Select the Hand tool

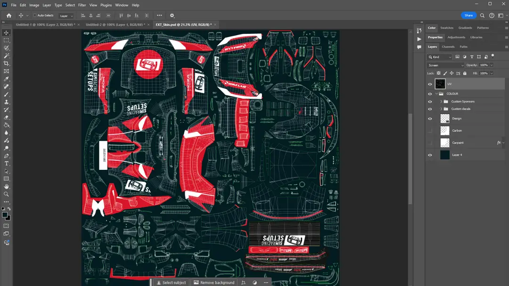pyautogui.click(x=7, y=186)
